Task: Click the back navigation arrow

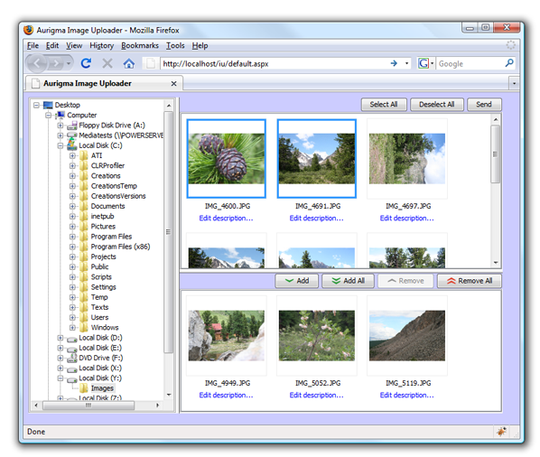Action: pyautogui.click(x=37, y=63)
